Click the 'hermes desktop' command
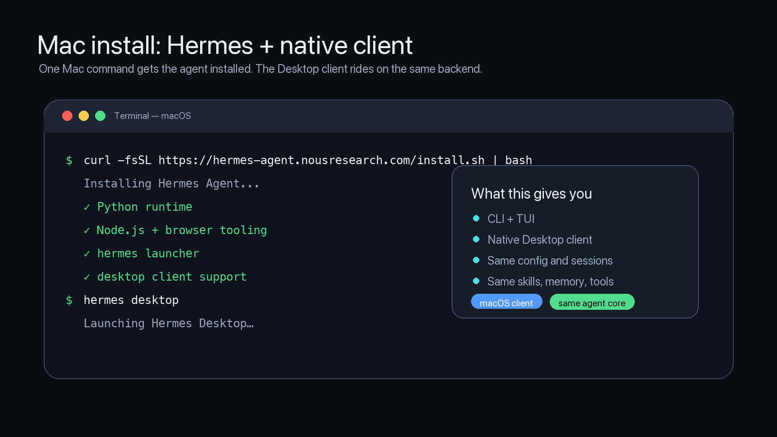This screenshot has width=777, height=437. point(131,300)
